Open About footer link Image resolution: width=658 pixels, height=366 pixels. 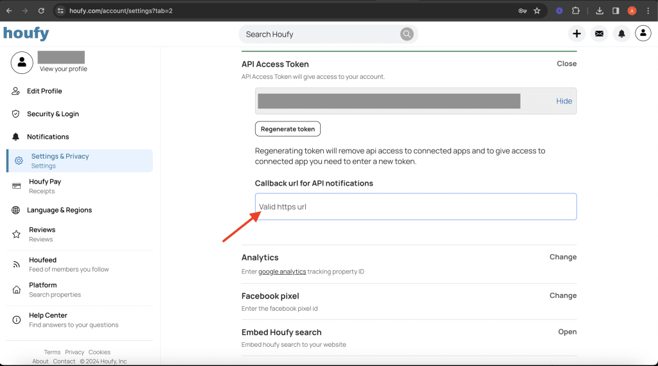(40, 362)
